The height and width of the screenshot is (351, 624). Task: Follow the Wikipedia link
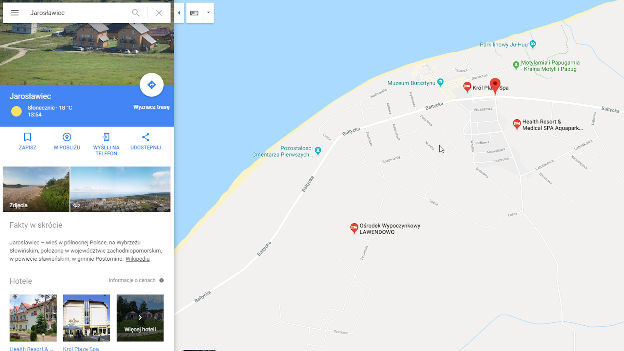pyautogui.click(x=137, y=259)
